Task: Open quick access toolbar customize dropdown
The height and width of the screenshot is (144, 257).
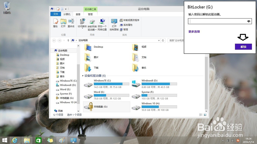Action: click(66, 9)
